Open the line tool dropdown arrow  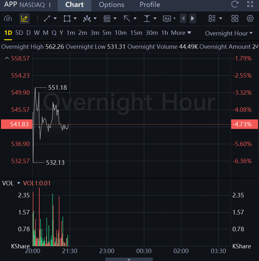(55, 18)
